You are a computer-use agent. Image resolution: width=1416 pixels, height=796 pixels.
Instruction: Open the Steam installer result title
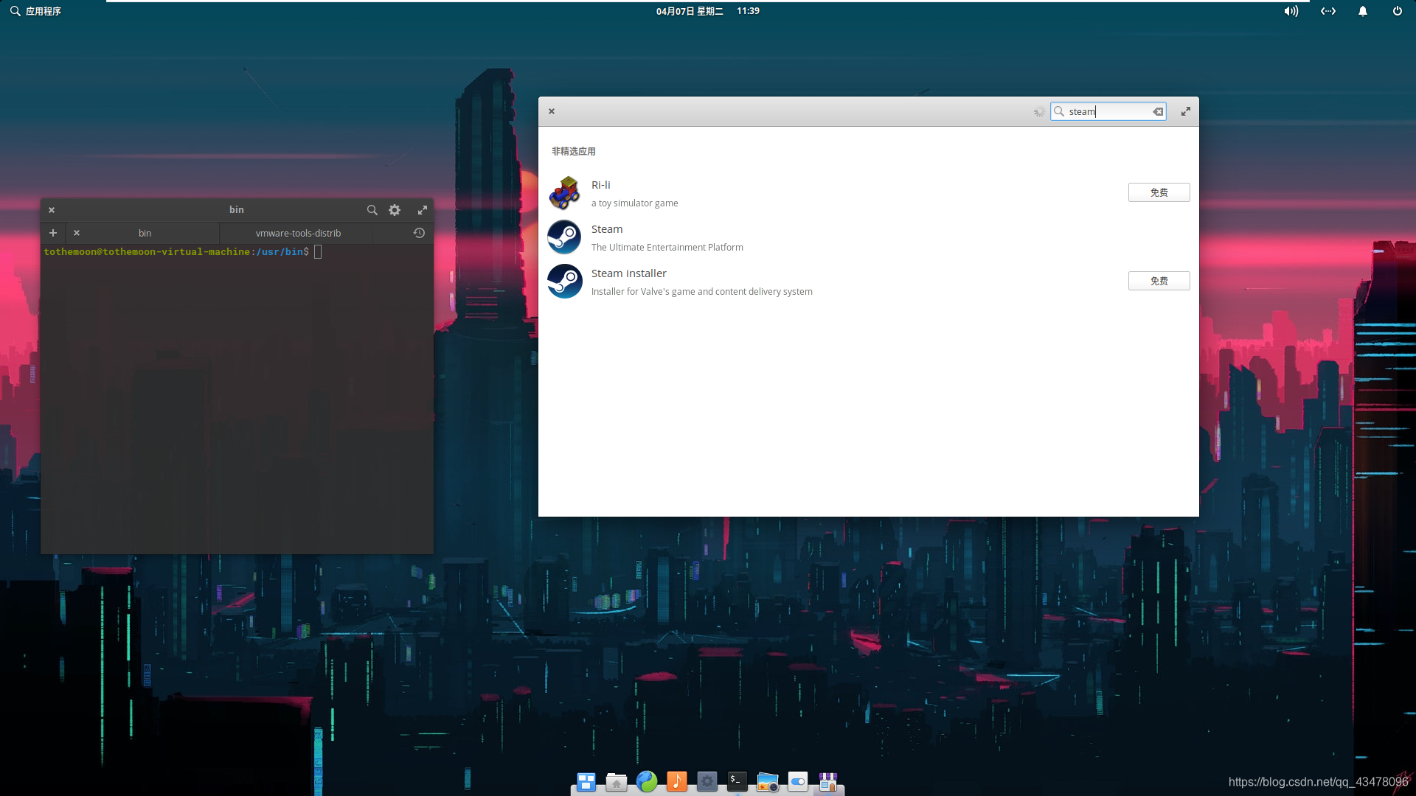[x=628, y=273]
